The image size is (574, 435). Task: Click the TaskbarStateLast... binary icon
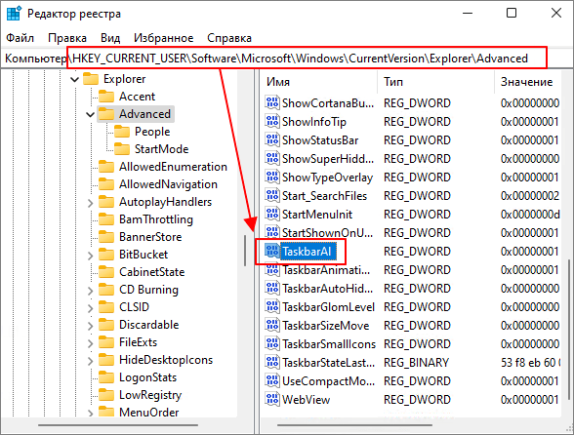(x=272, y=363)
